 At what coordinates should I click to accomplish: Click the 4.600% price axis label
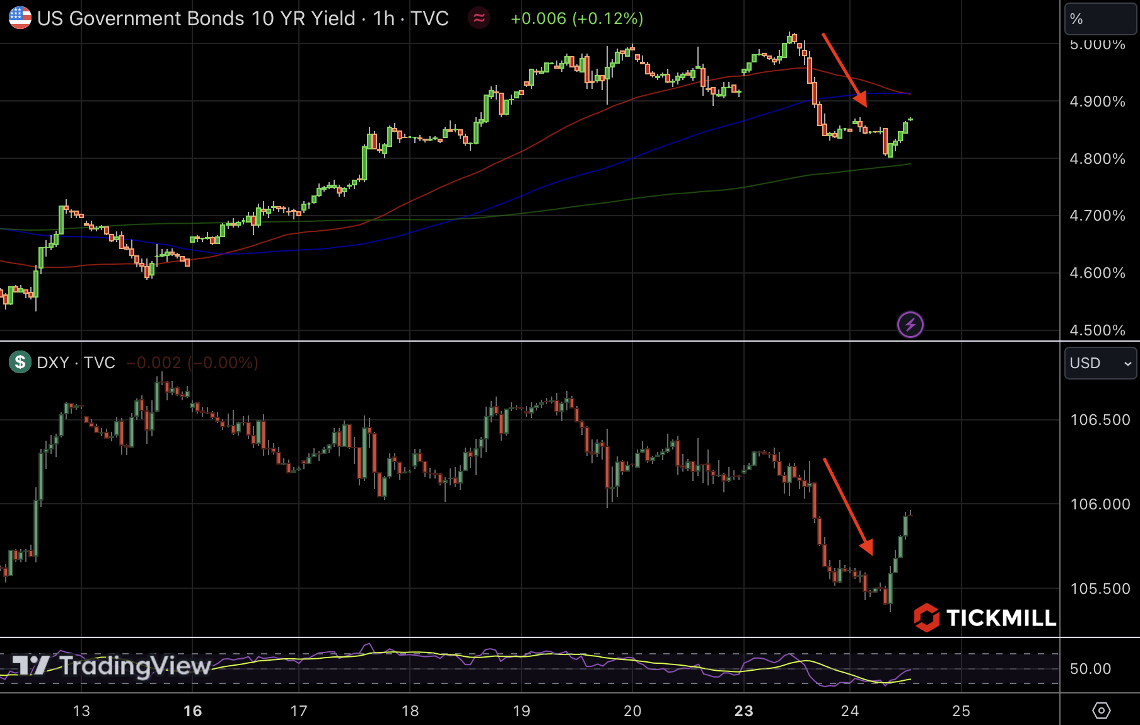(1097, 273)
